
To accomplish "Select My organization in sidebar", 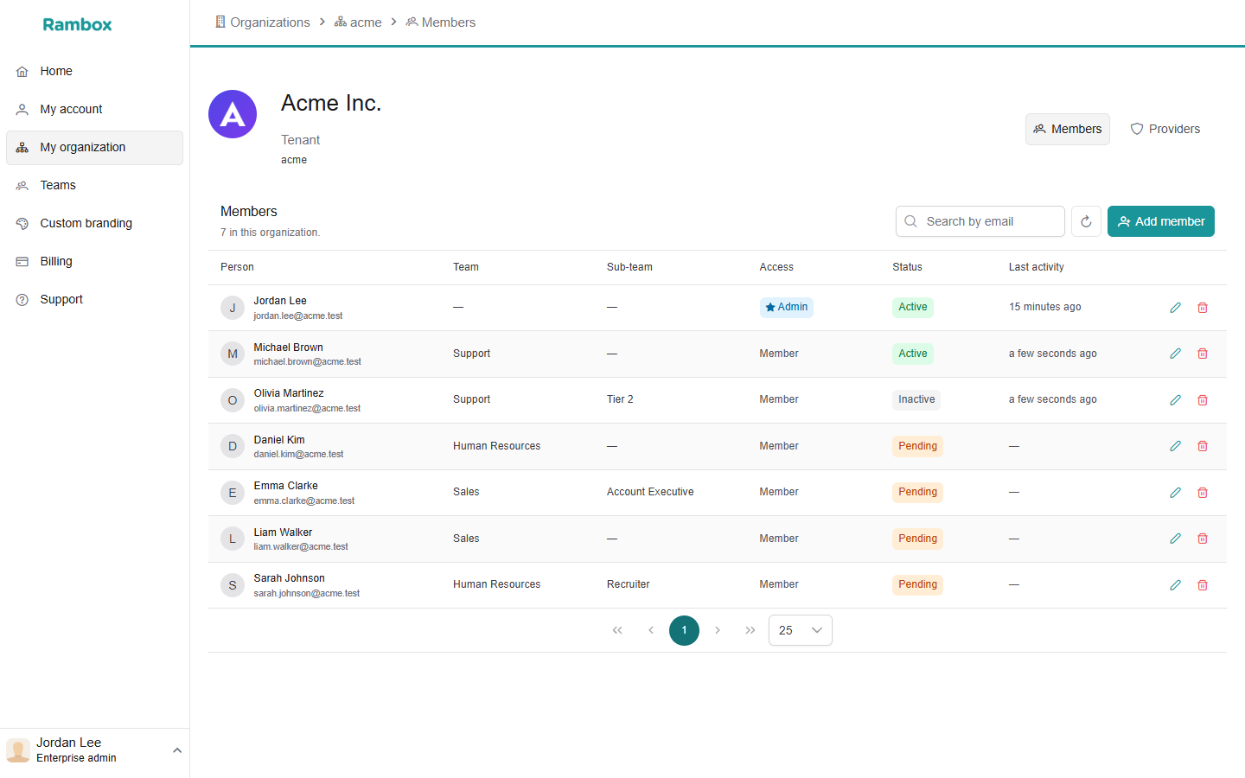I will click(x=94, y=147).
